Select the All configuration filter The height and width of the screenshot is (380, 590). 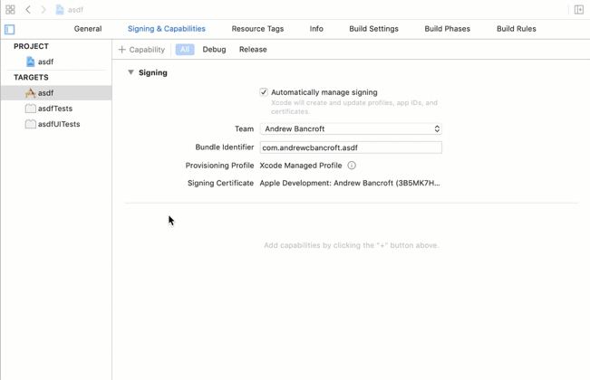tap(185, 50)
